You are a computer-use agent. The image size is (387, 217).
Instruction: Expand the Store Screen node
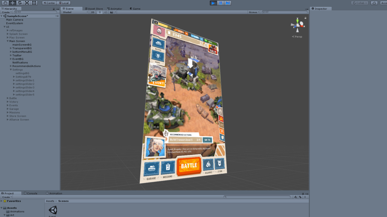pyautogui.click(x=8, y=116)
